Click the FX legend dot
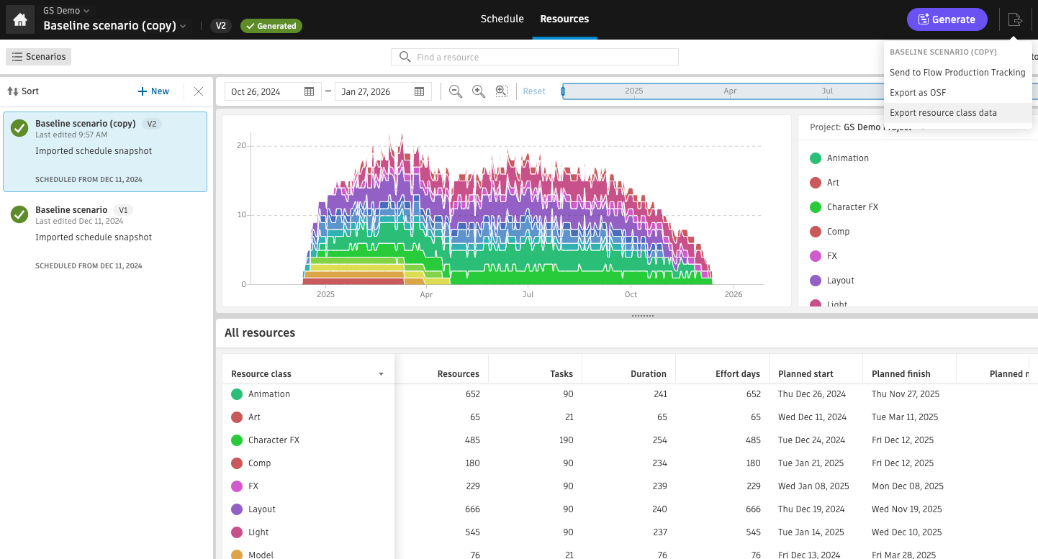Image resolution: width=1038 pixels, height=559 pixels. (816, 256)
